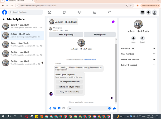Open Sticky Notes from the taskbar
Viewport: 161px width, 119px height.
click(36, 116)
